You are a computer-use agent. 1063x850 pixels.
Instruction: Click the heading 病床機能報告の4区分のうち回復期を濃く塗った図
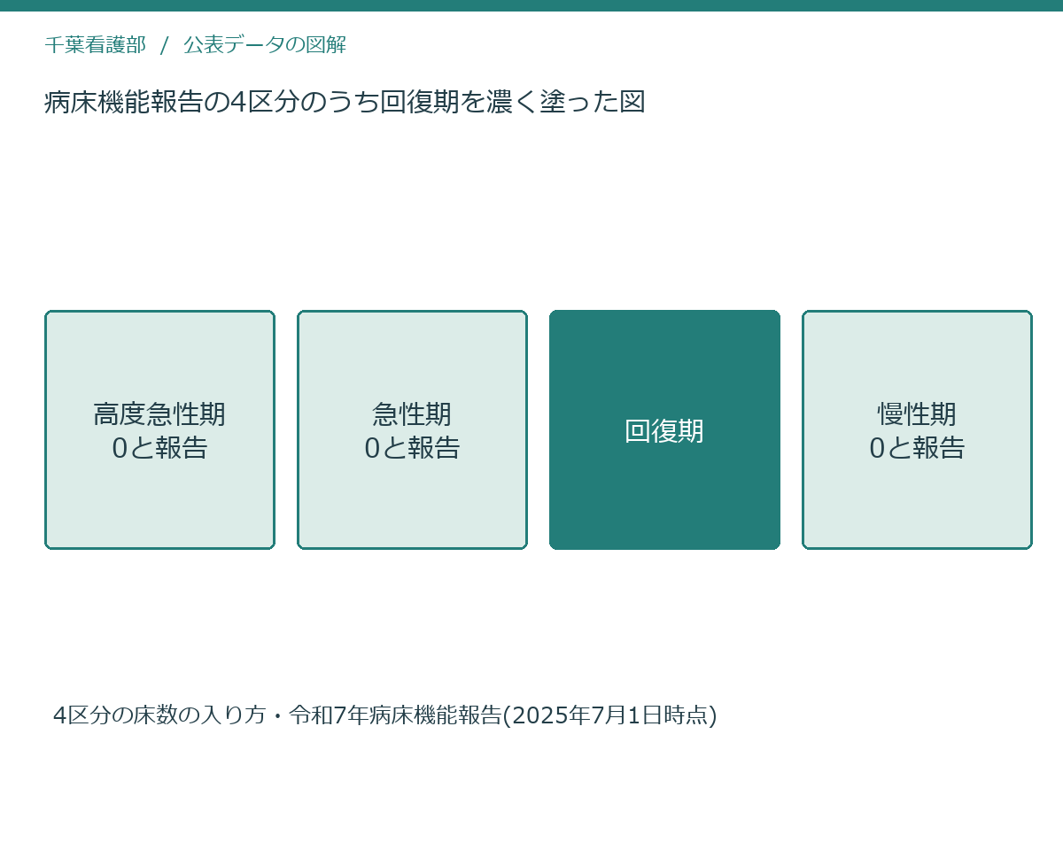point(345,102)
